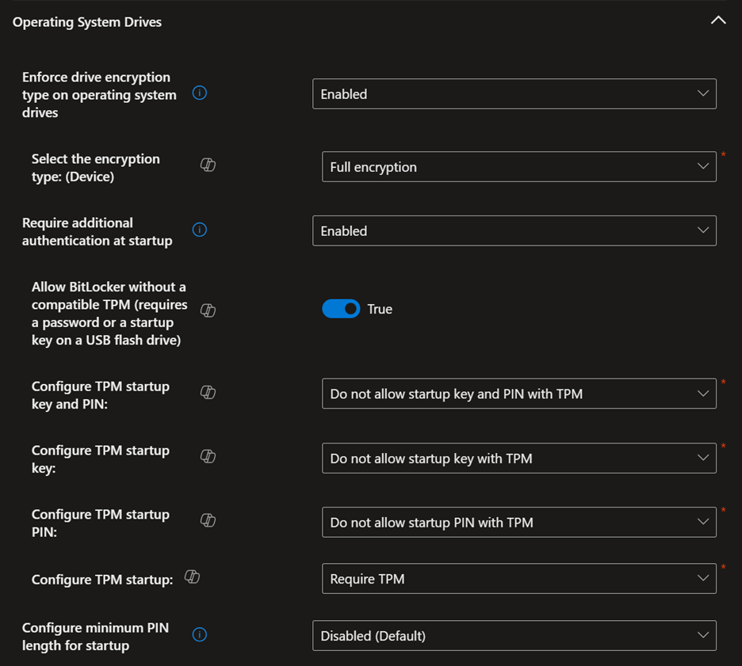The height and width of the screenshot is (666, 742).
Task: Open the Full encryption type dropdown
Action: tap(519, 167)
